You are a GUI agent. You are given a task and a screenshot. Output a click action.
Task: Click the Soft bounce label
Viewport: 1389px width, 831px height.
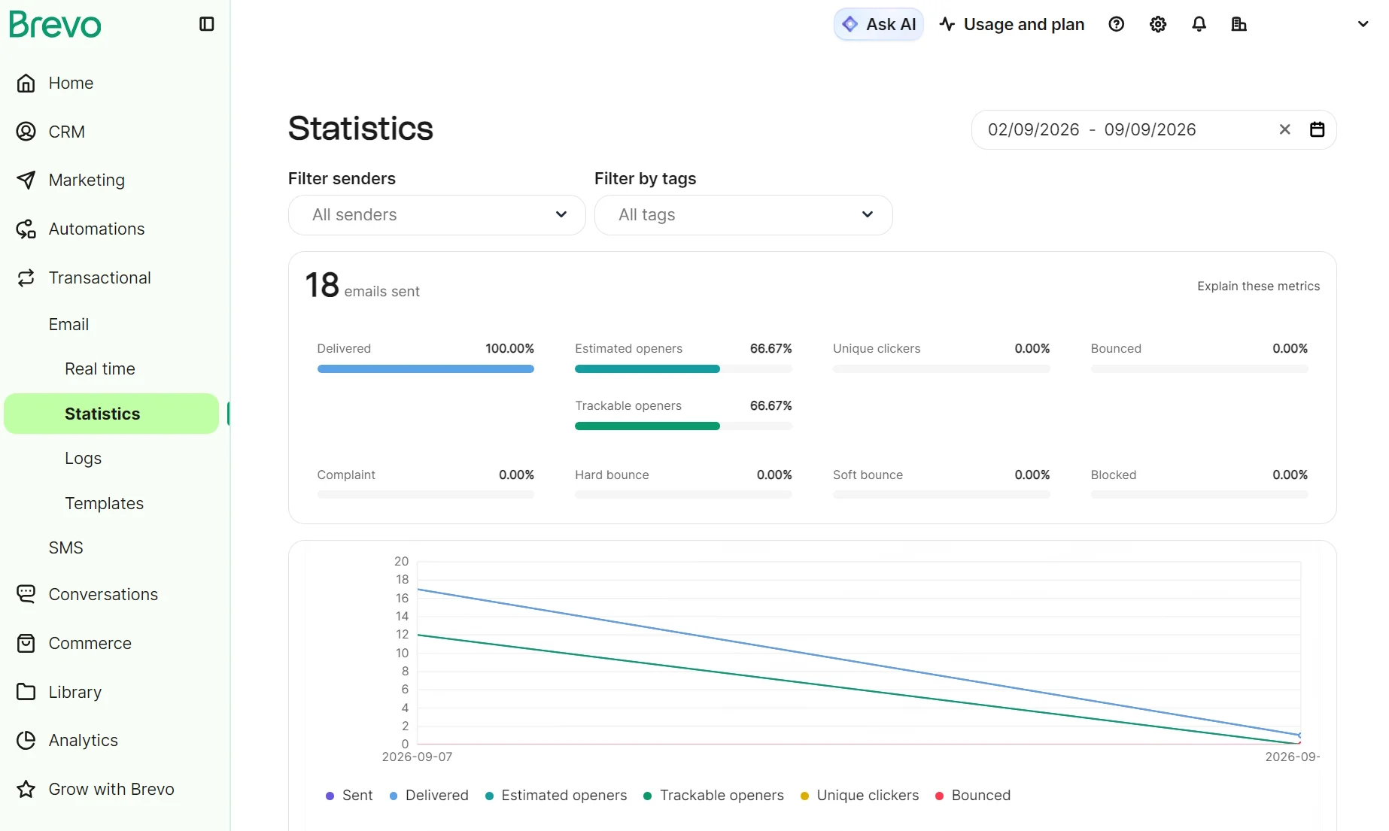click(x=868, y=475)
